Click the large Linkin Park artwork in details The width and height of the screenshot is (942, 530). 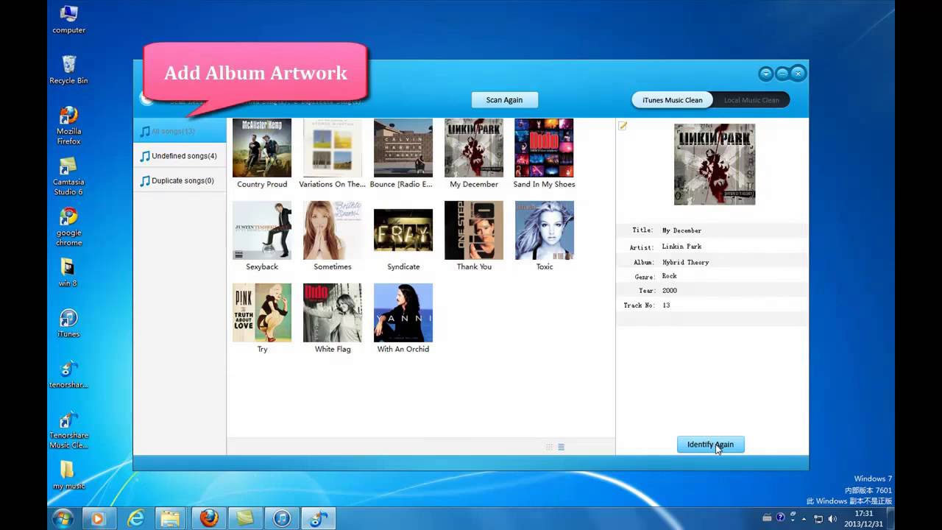click(x=715, y=164)
